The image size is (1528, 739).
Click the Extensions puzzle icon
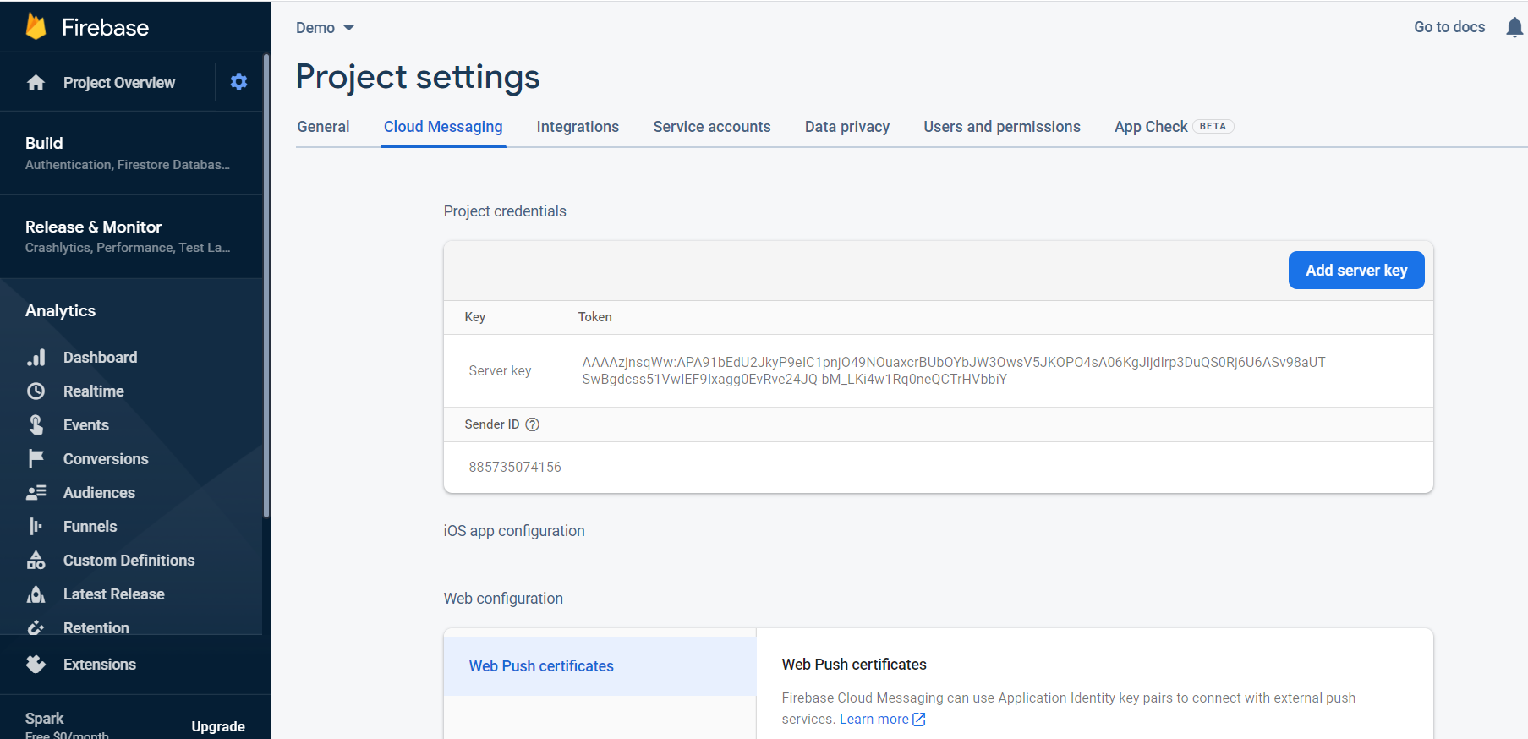36,665
